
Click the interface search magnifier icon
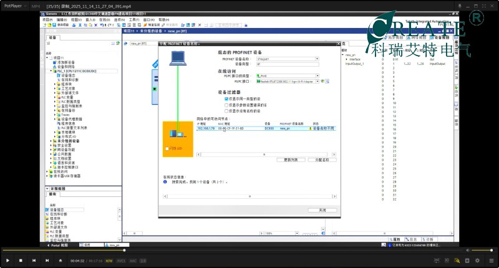tap(327, 82)
